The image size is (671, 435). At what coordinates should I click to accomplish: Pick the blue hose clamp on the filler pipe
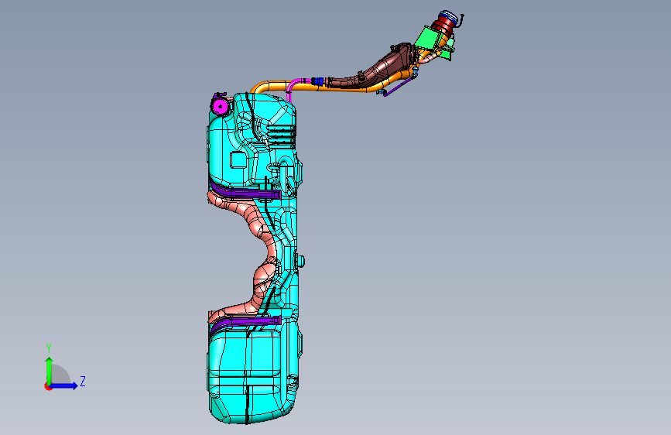click(317, 81)
